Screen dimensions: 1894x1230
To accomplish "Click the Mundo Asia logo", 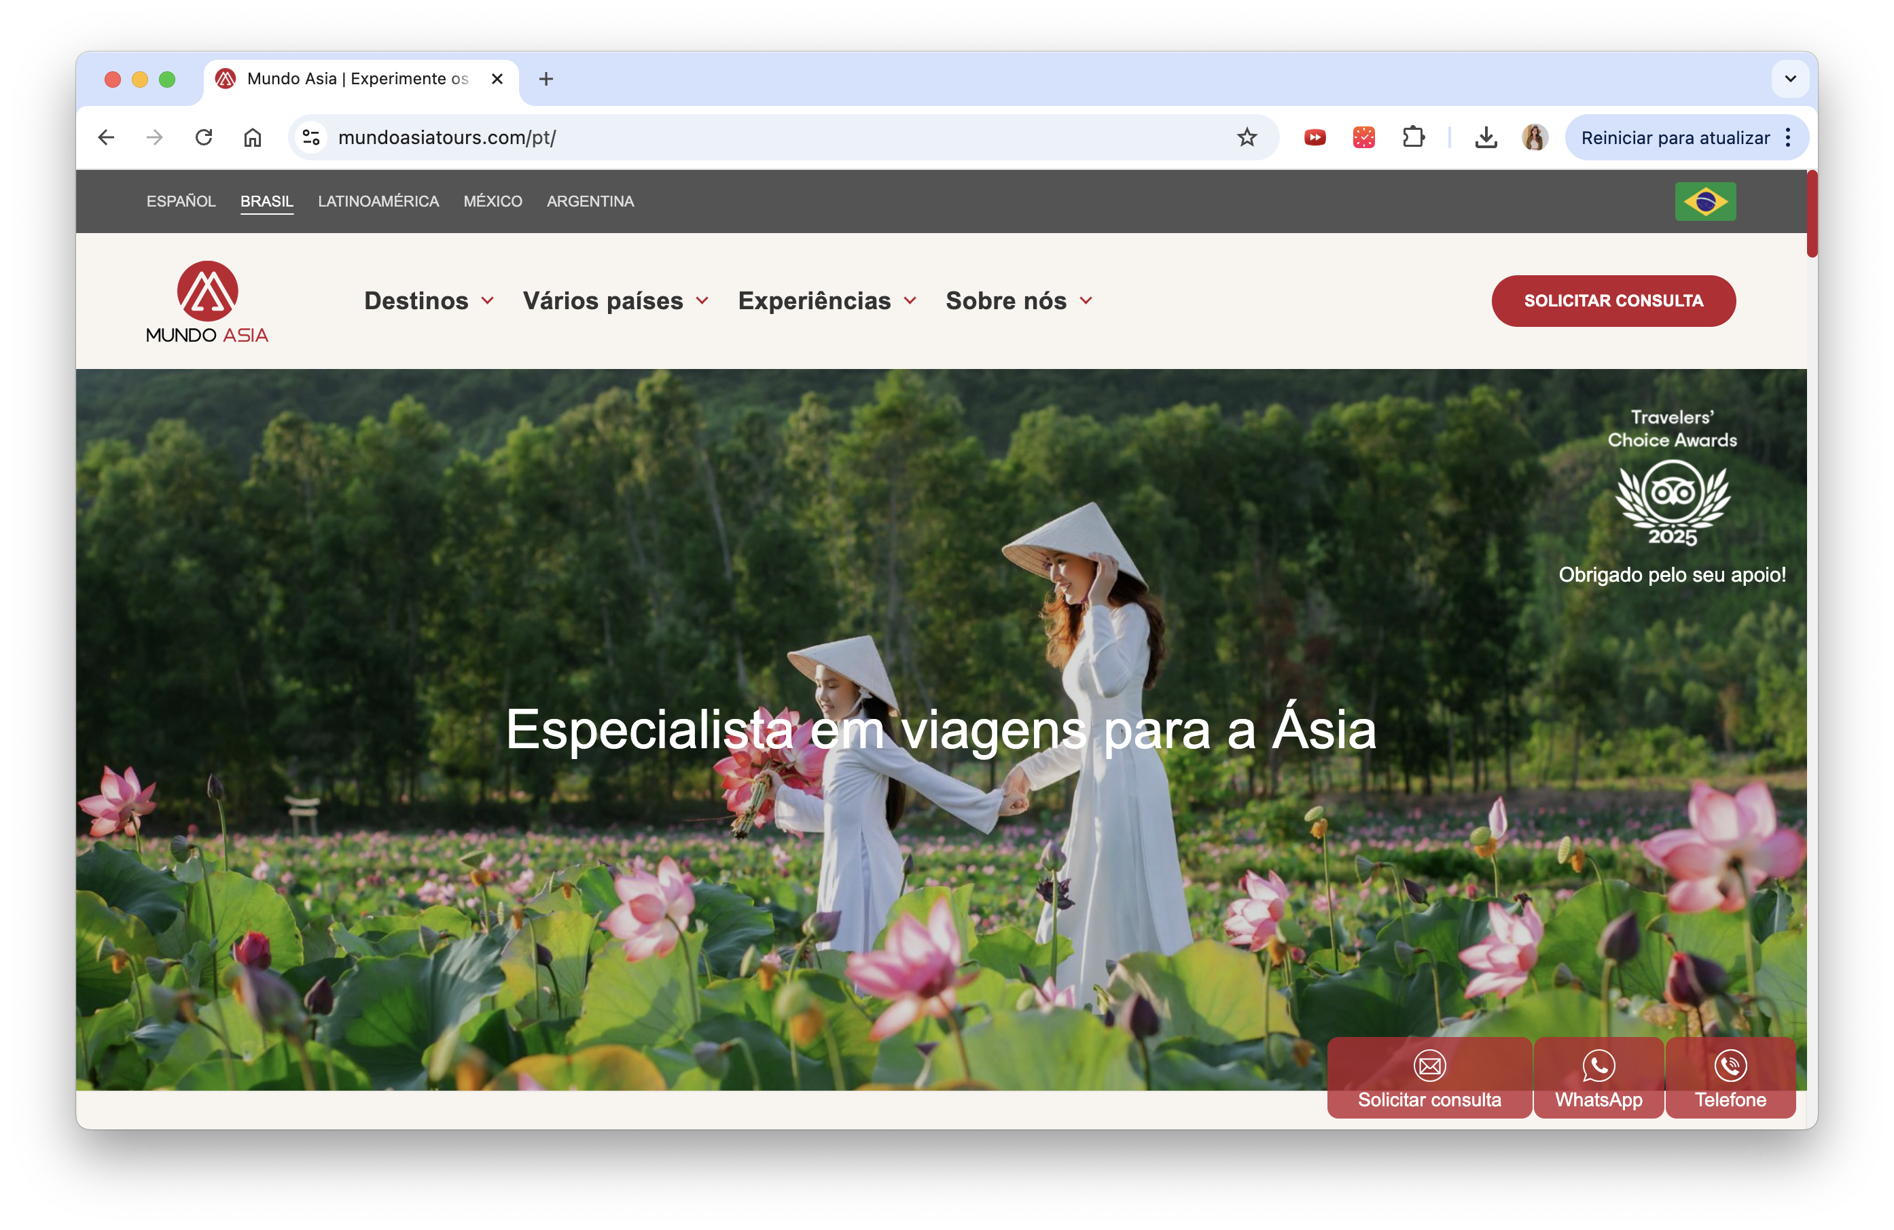I will coord(207,301).
